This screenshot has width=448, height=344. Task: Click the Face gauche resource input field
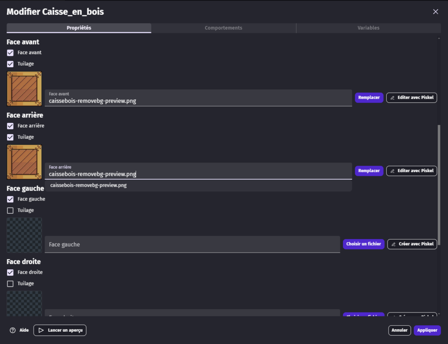coord(192,244)
